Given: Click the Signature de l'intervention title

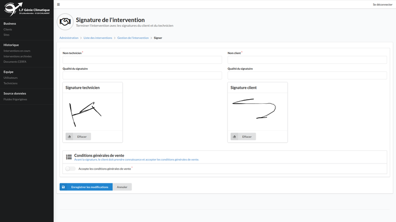Looking at the screenshot, I should pos(110,20).
